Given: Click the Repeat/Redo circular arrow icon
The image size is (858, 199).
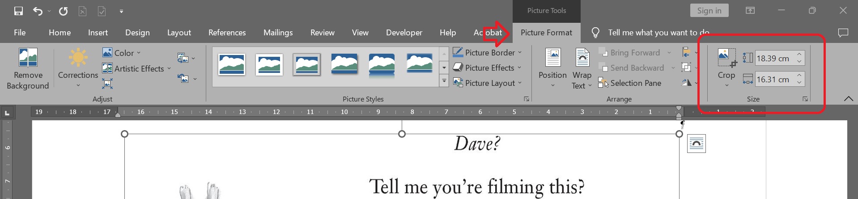Looking at the screenshot, I should pos(64,11).
